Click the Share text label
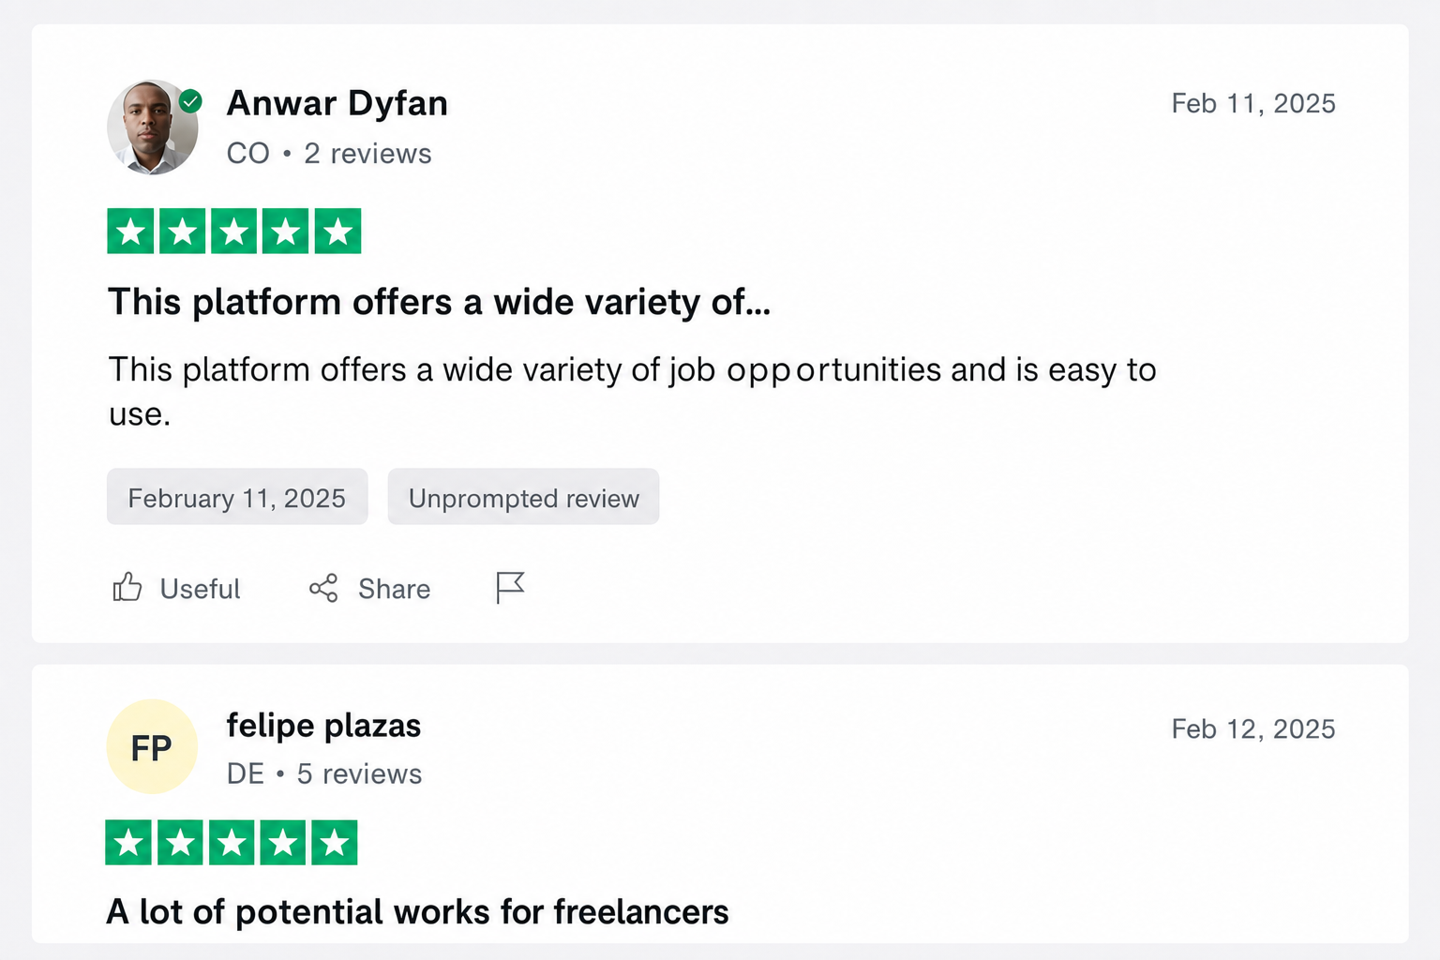 pos(395,589)
